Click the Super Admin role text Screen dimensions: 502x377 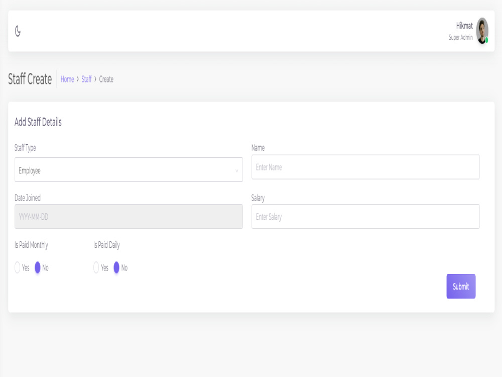(x=460, y=38)
